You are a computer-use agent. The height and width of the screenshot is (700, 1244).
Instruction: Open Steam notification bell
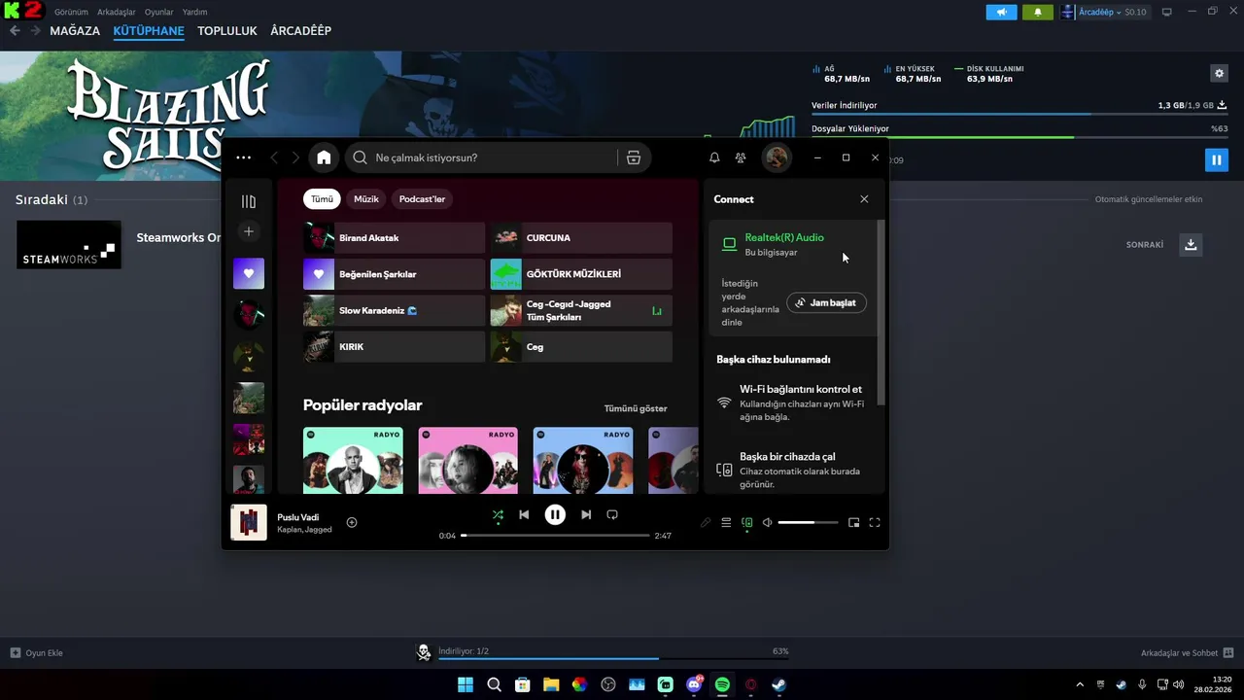(1037, 12)
